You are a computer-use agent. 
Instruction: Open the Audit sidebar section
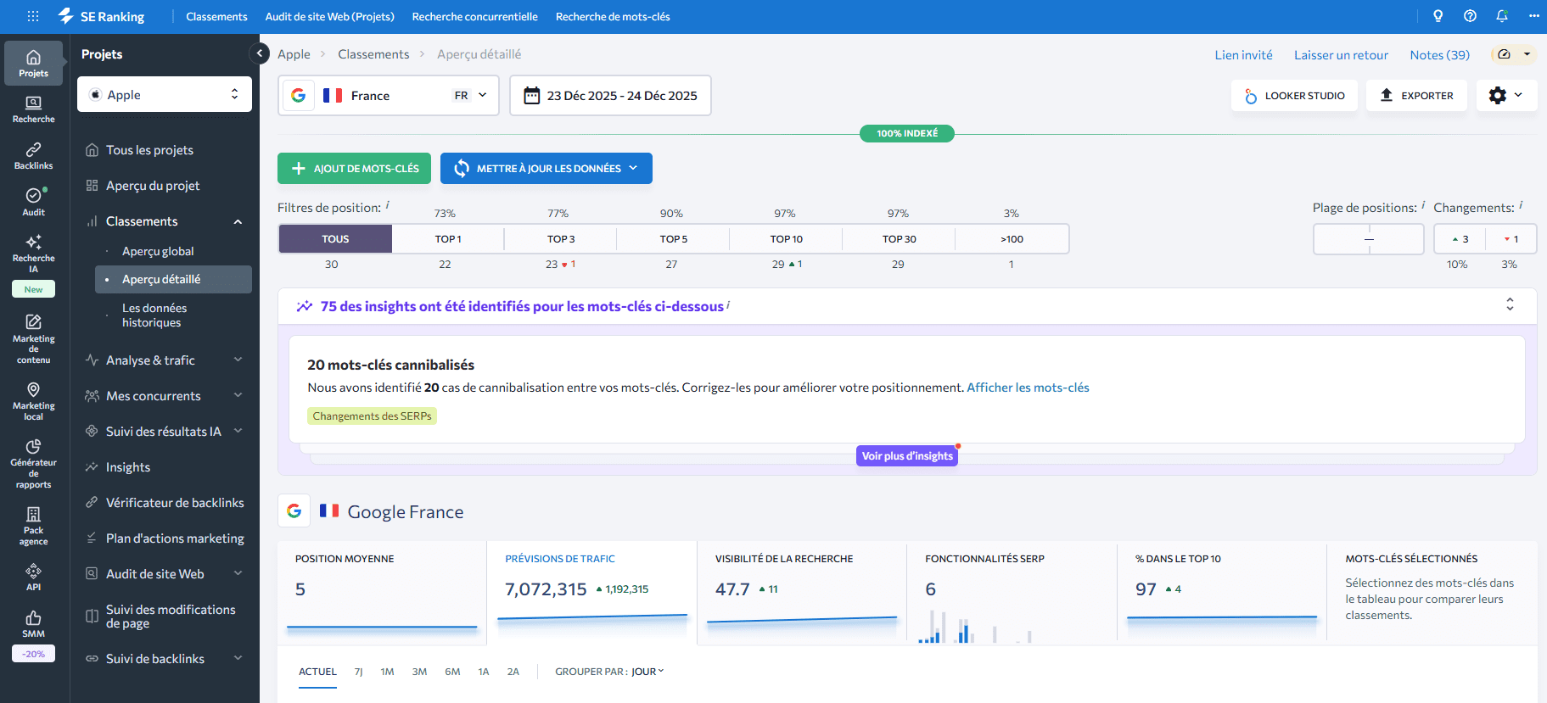click(34, 202)
